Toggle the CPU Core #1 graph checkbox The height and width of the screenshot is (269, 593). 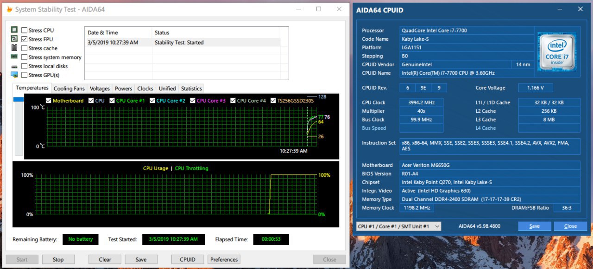[113, 101]
